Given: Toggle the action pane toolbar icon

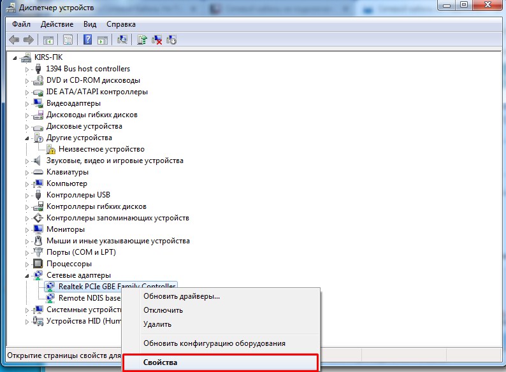Looking at the screenshot, I should (103, 40).
